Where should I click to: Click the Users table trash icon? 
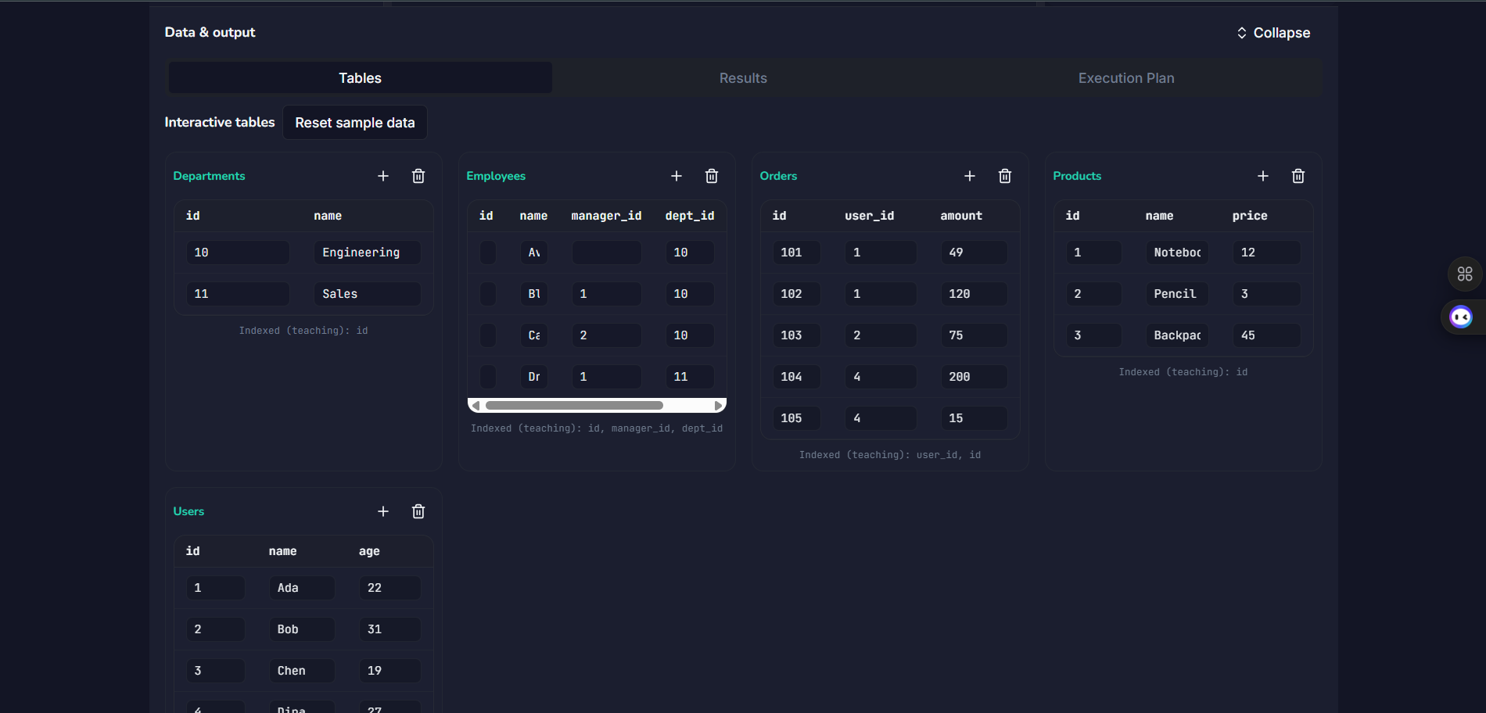pyautogui.click(x=418, y=511)
